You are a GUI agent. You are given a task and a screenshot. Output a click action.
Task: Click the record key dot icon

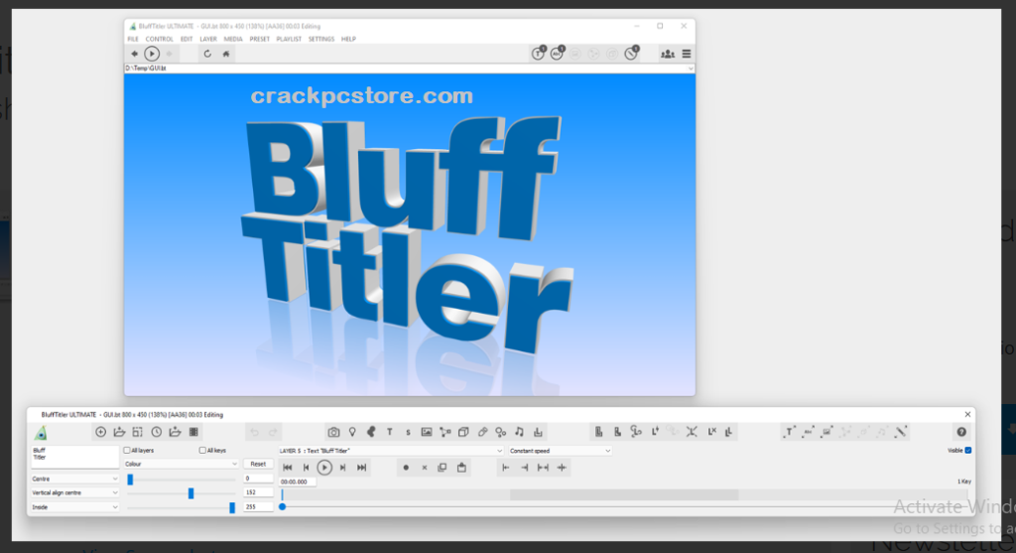pos(406,468)
